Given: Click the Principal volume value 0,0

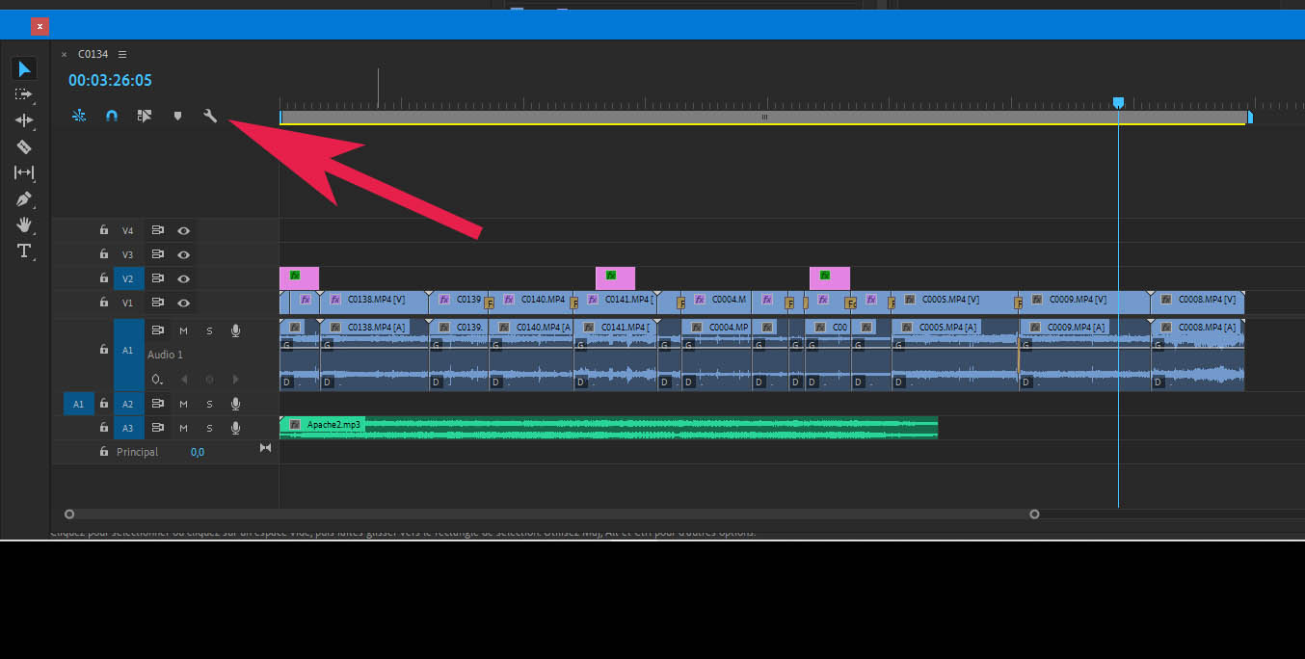Looking at the screenshot, I should pos(197,452).
